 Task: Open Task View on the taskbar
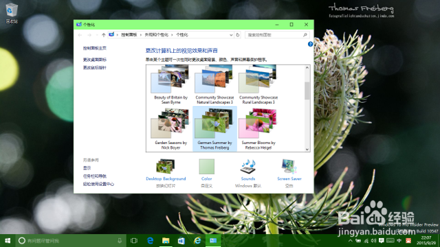point(134,241)
